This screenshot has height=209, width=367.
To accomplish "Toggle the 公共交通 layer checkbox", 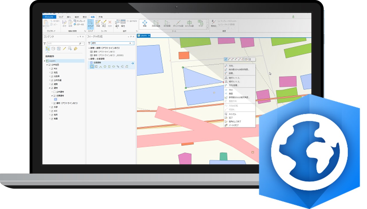I will click(x=52, y=80).
